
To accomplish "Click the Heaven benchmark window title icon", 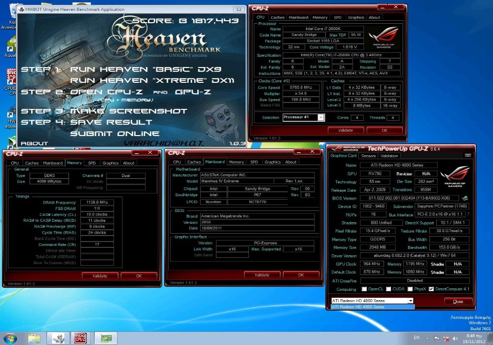I will click(21, 9).
